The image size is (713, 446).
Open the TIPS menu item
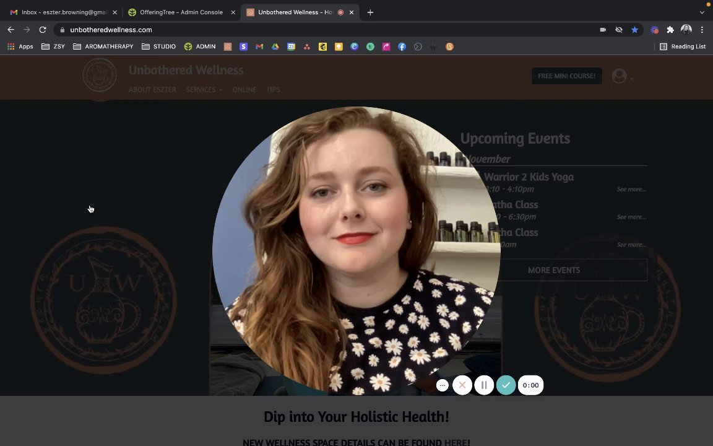pos(274,90)
